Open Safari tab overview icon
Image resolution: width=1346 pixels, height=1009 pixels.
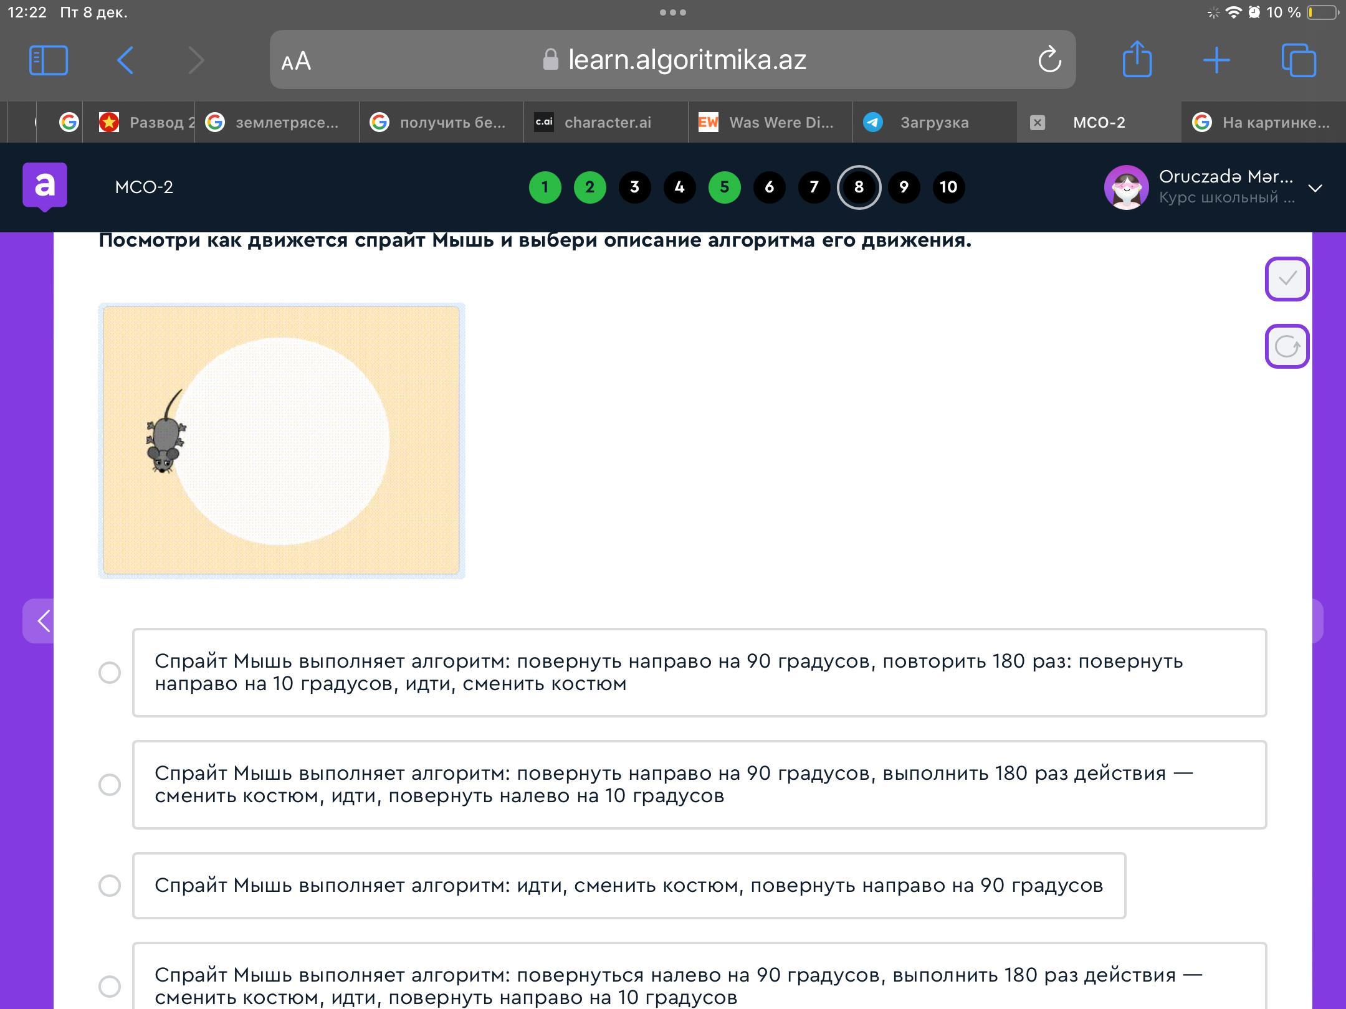pos(1299,60)
